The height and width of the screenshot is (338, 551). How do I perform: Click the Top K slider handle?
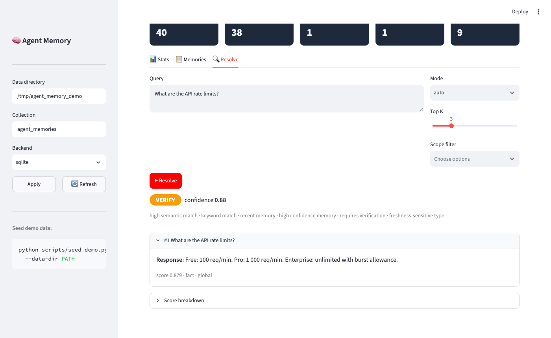pyautogui.click(x=451, y=126)
